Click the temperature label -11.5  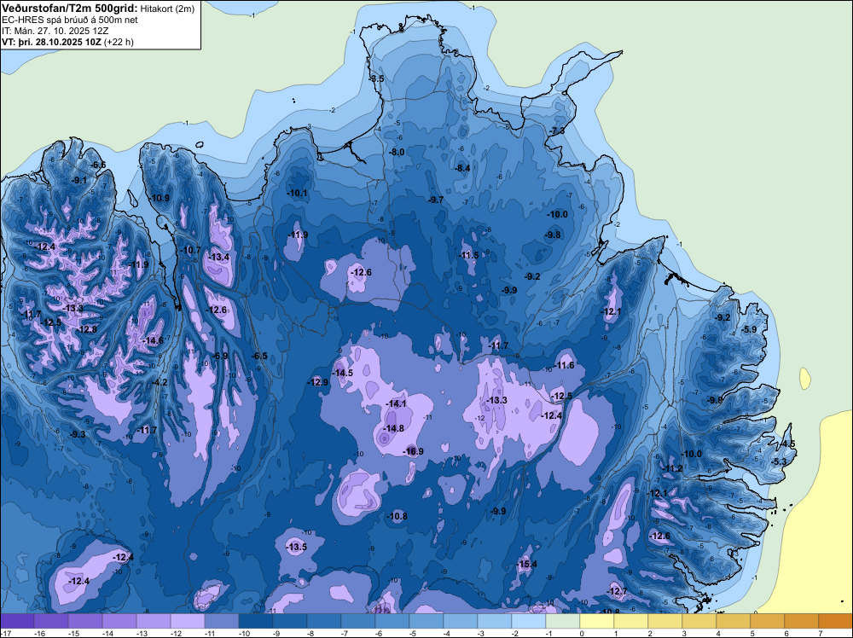[x=468, y=256]
